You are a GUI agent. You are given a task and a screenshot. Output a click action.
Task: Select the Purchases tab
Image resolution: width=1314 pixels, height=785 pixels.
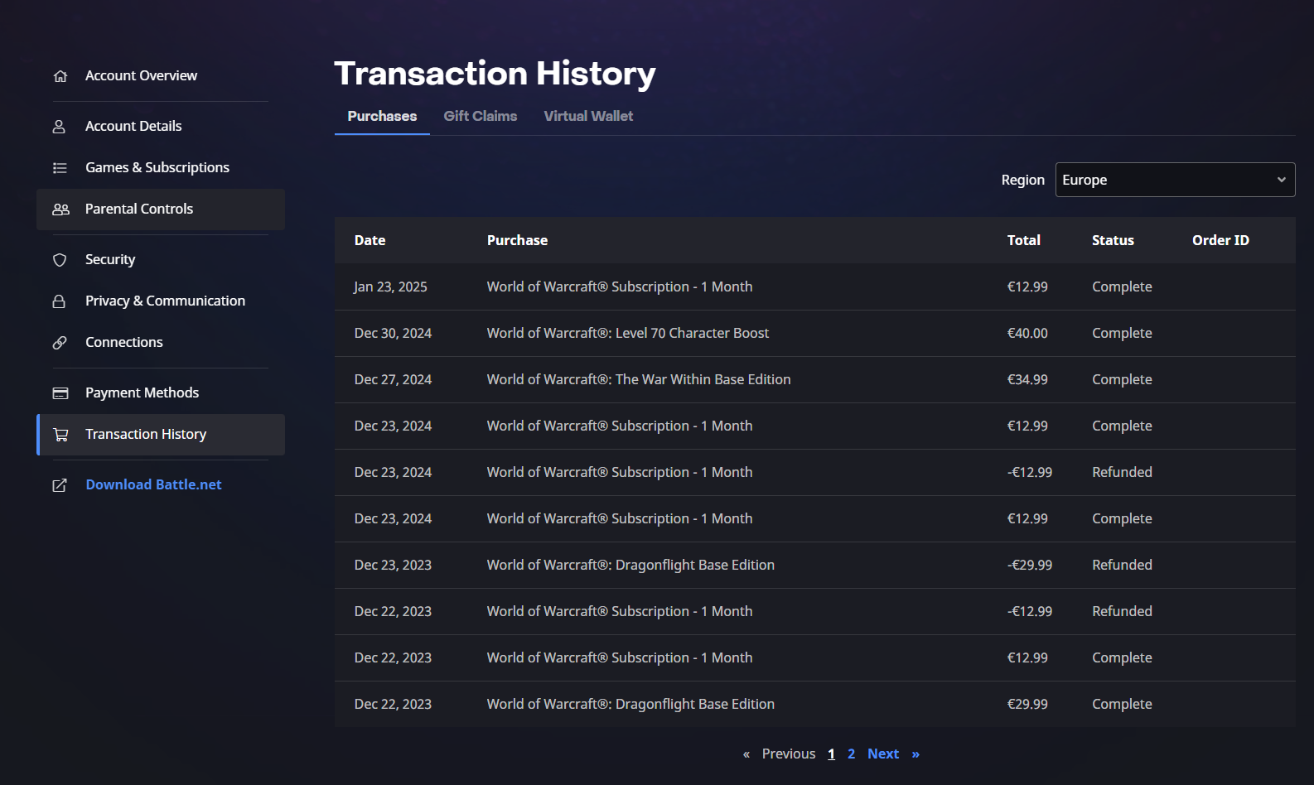[382, 116]
